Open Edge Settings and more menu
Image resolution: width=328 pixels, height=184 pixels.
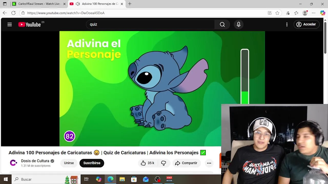point(313,13)
